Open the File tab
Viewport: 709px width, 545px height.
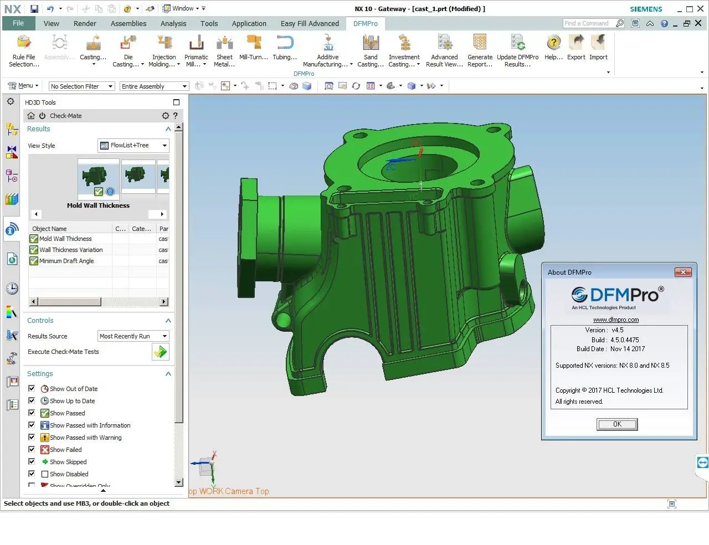pos(18,23)
